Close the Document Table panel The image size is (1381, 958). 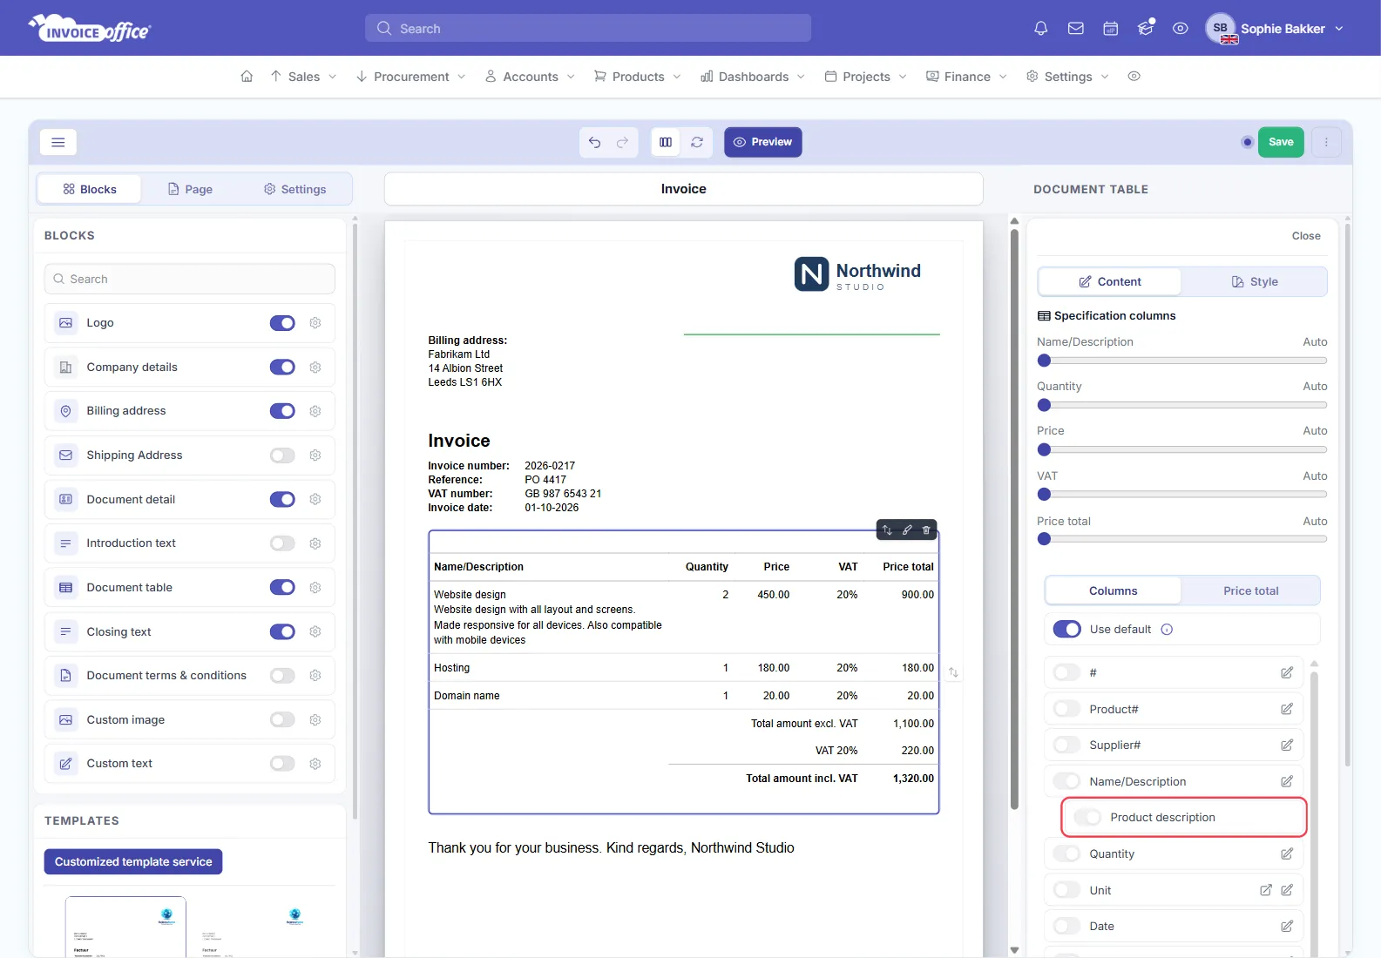[x=1306, y=236]
